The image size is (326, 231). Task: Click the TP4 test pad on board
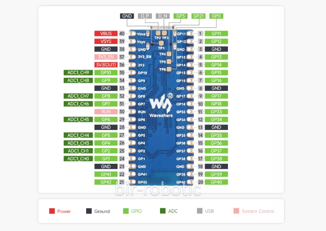click(x=169, y=54)
